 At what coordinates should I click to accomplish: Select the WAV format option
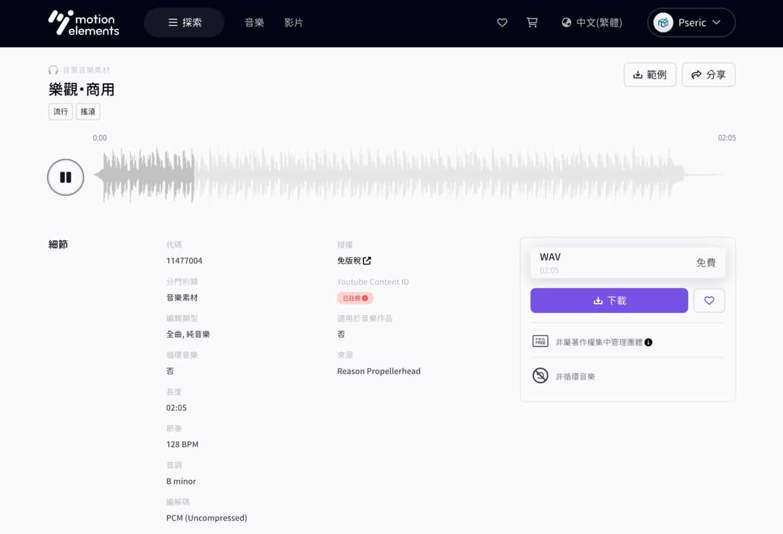pos(628,263)
